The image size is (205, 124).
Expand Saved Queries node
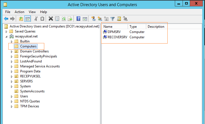click(6, 32)
